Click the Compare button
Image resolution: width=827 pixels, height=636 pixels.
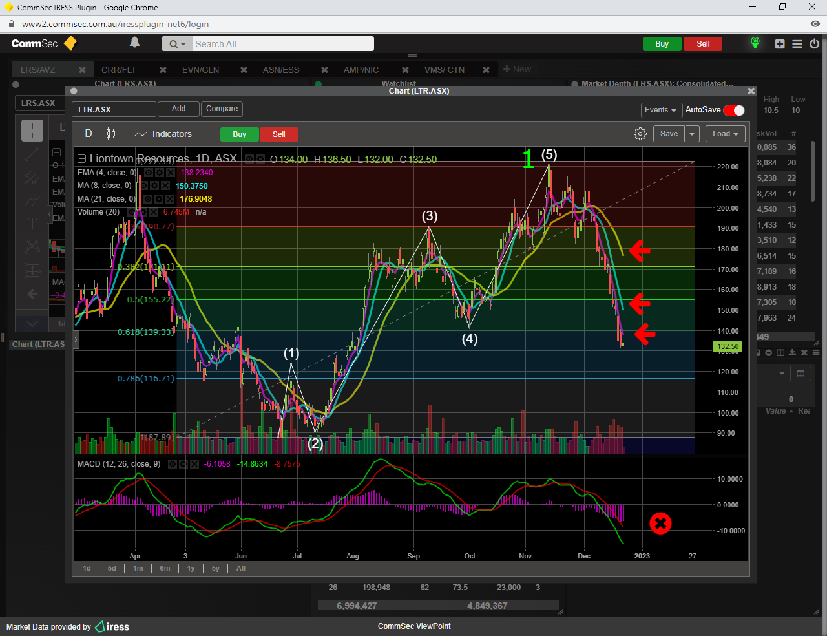222,109
